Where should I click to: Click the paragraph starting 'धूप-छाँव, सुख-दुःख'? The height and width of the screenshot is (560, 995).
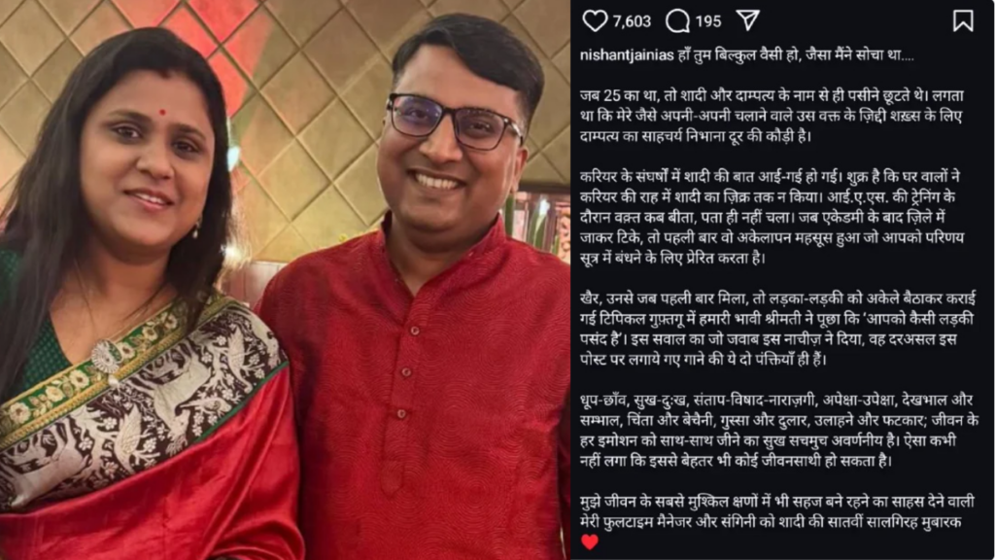778,431
